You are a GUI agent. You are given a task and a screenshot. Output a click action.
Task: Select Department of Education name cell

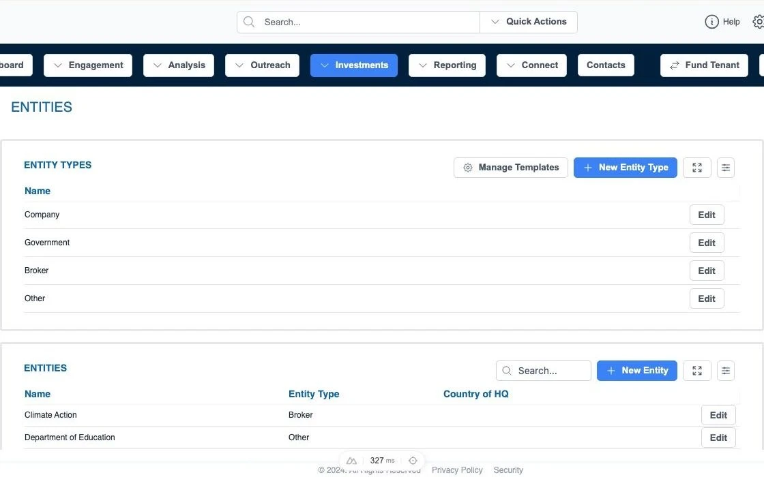(70, 437)
